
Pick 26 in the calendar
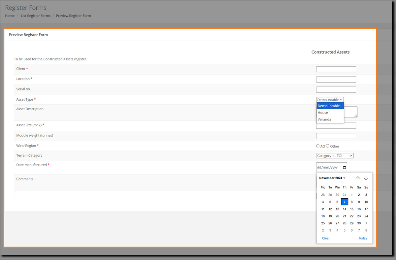click(330, 223)
